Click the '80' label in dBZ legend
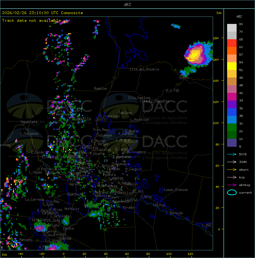 [x=241, y=24]
